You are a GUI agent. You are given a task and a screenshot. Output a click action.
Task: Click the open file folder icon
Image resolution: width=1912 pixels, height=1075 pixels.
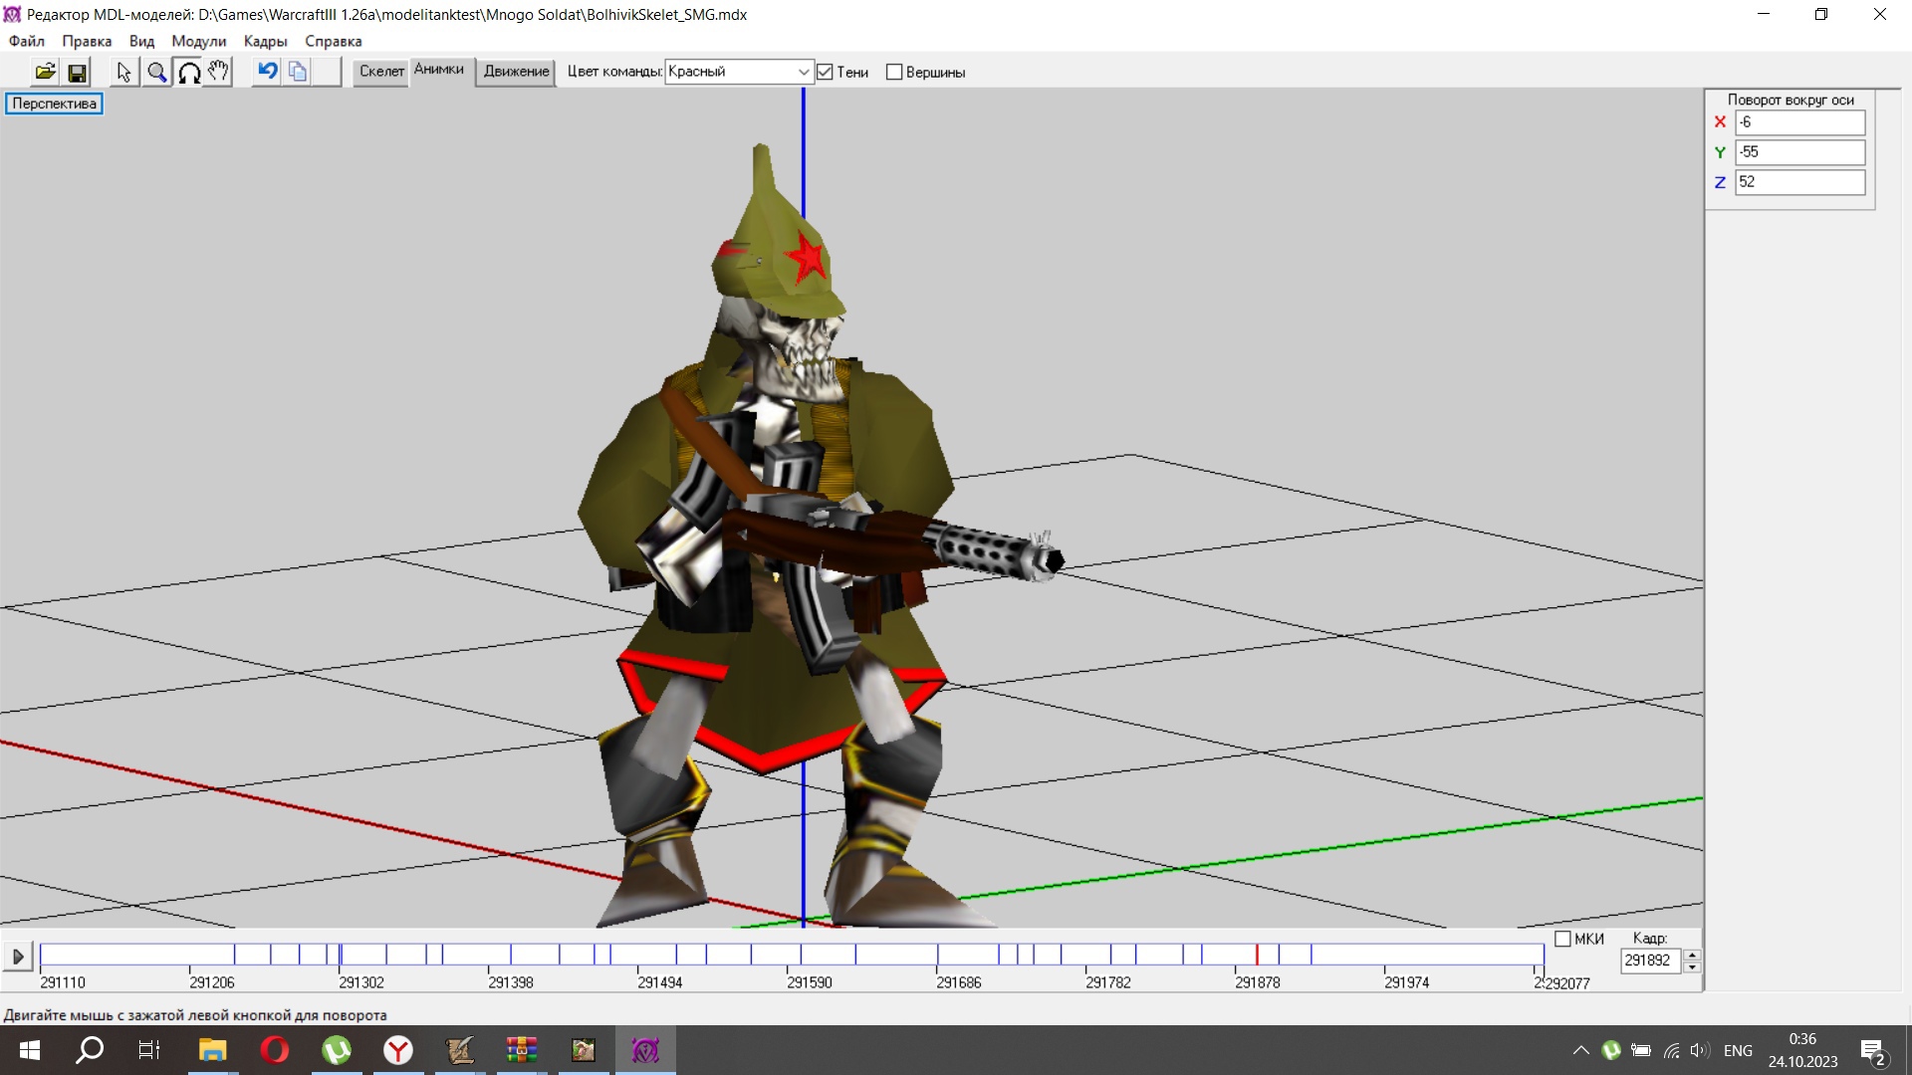pyautogui.click(x=45, y=72)
